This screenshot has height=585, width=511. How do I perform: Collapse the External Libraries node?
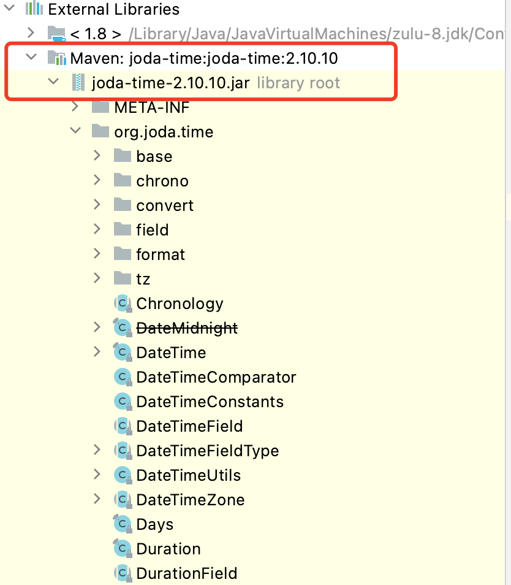tap(9, 9)
